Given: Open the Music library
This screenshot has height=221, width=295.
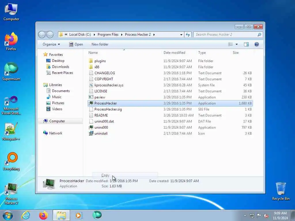Looking at the screenshot, I should 57,97.
